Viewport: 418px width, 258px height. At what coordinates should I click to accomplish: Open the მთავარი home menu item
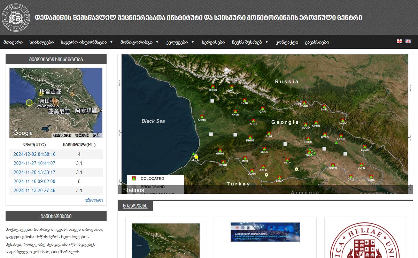(x=13, y=42)
